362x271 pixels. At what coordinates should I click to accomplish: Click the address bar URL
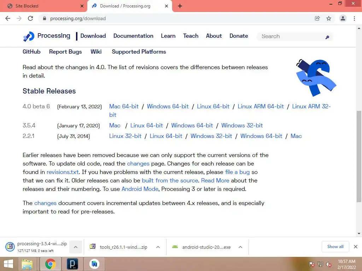click(x=78, y=18)
